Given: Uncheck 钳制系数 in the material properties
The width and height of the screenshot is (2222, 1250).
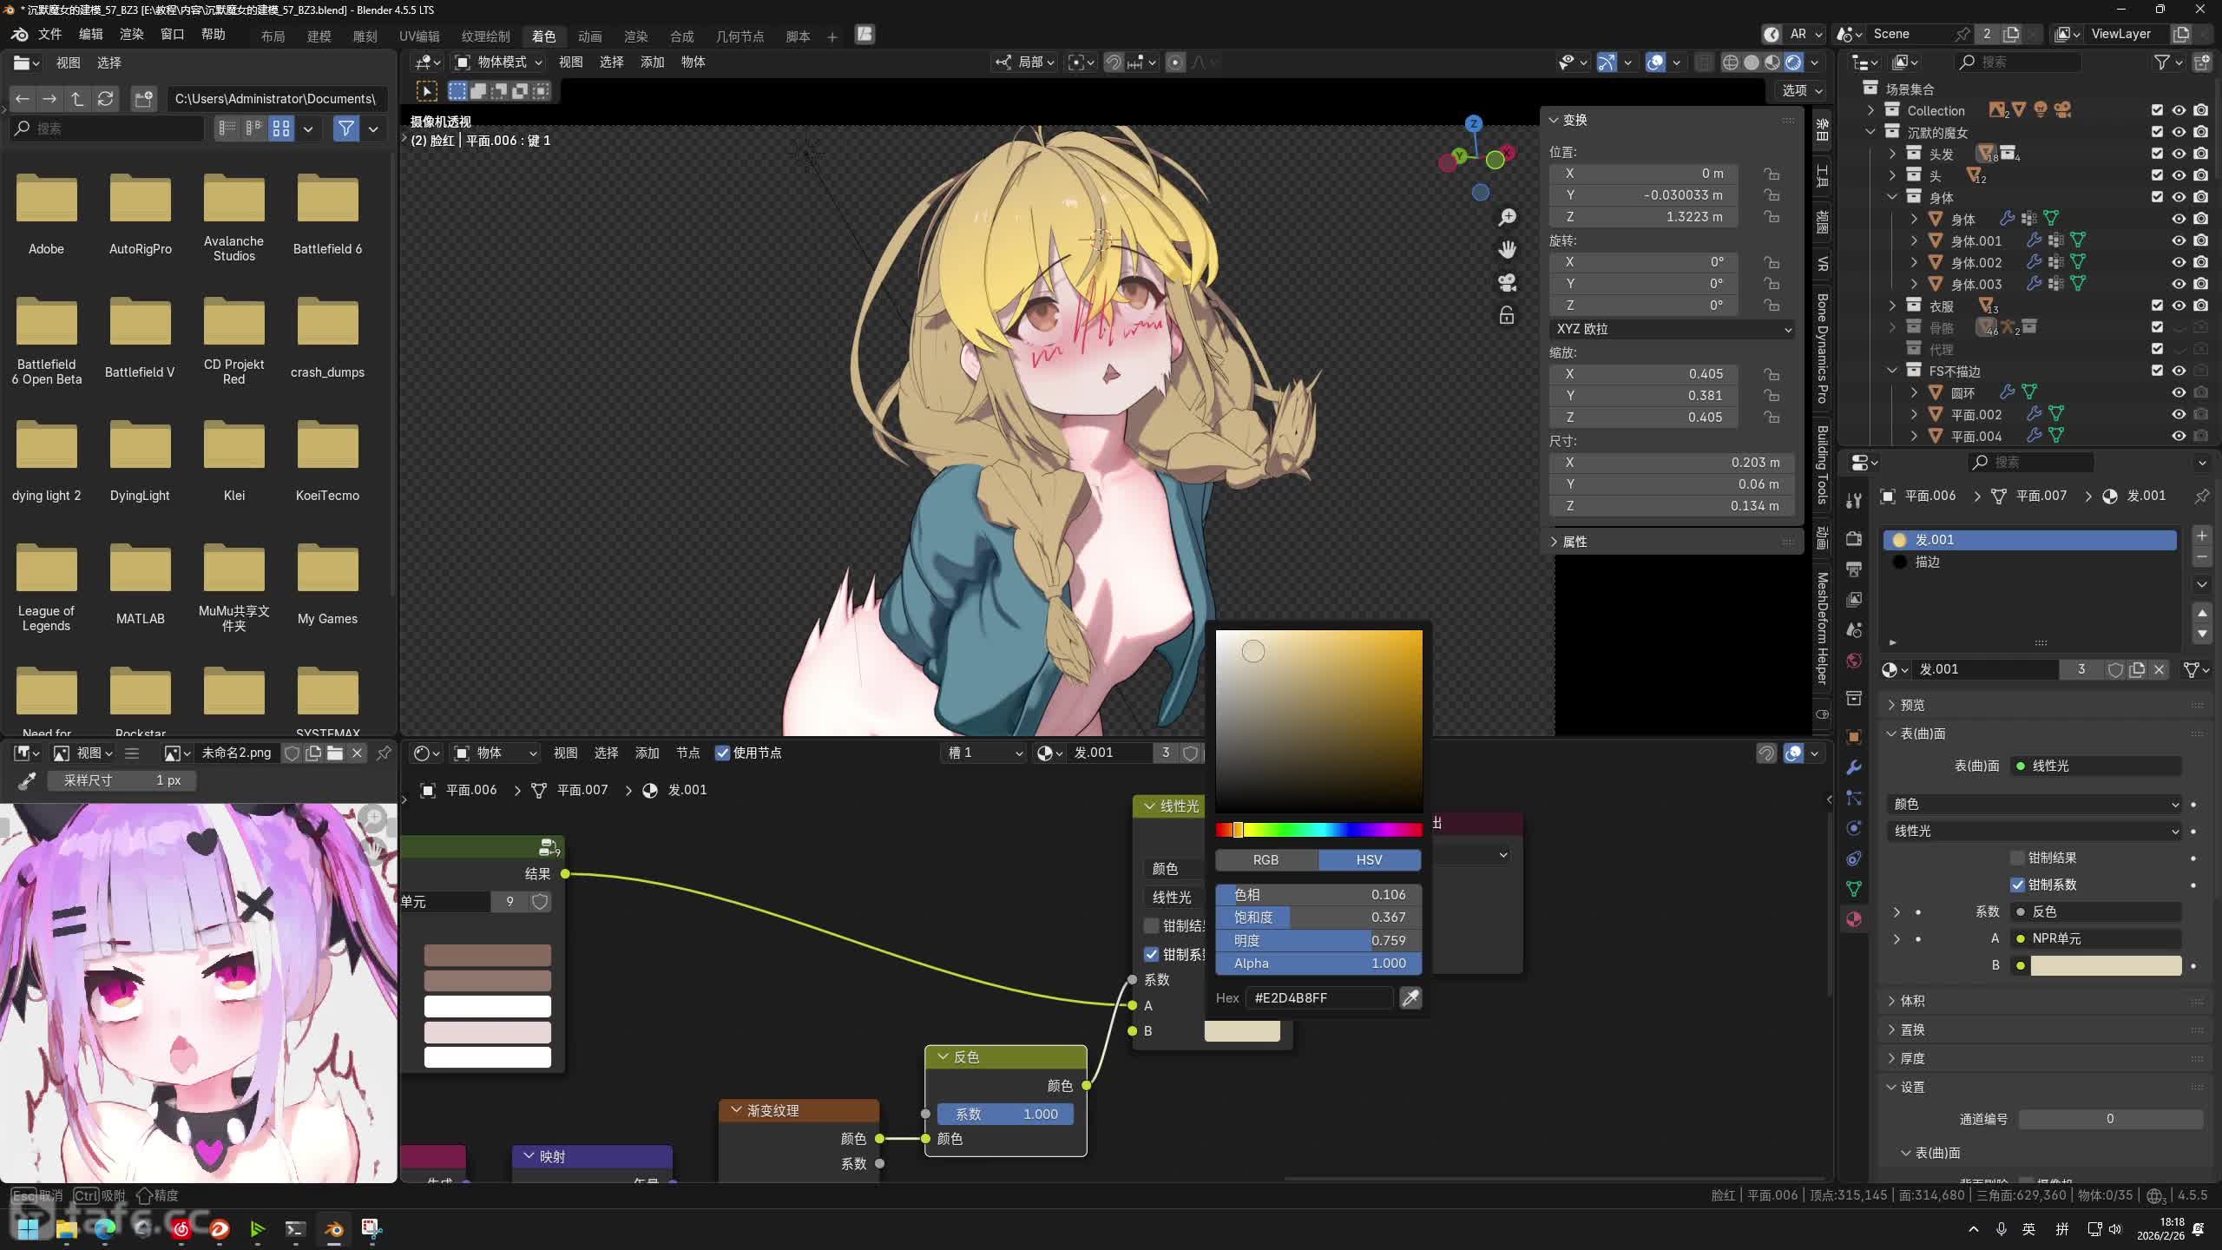Looking at the screenshot, I should click(2018, 885).
